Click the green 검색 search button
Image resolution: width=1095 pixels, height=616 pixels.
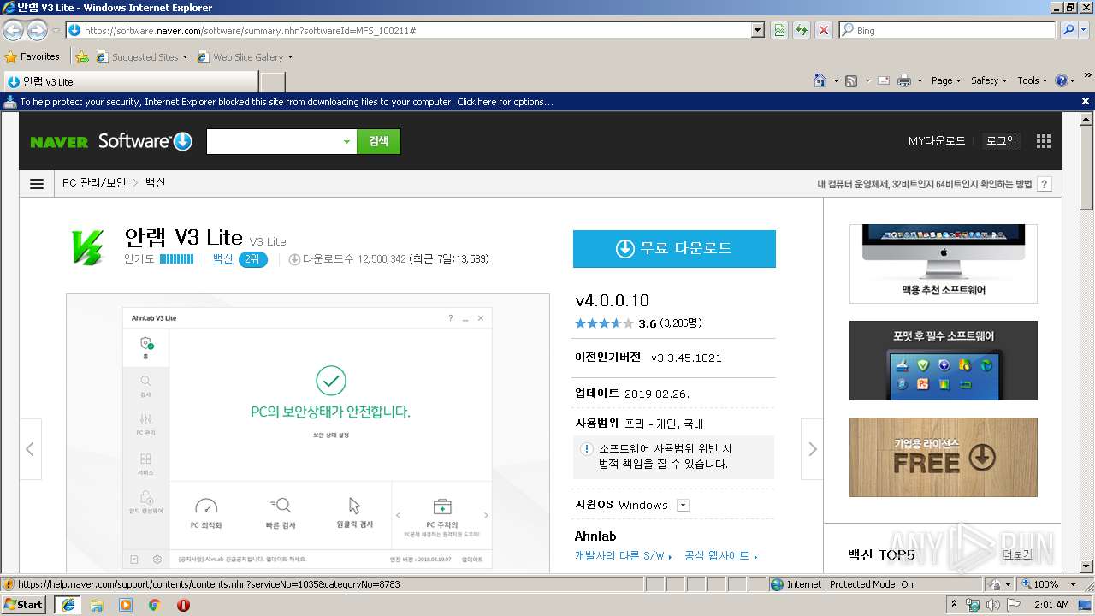click(x=379, y=142)
